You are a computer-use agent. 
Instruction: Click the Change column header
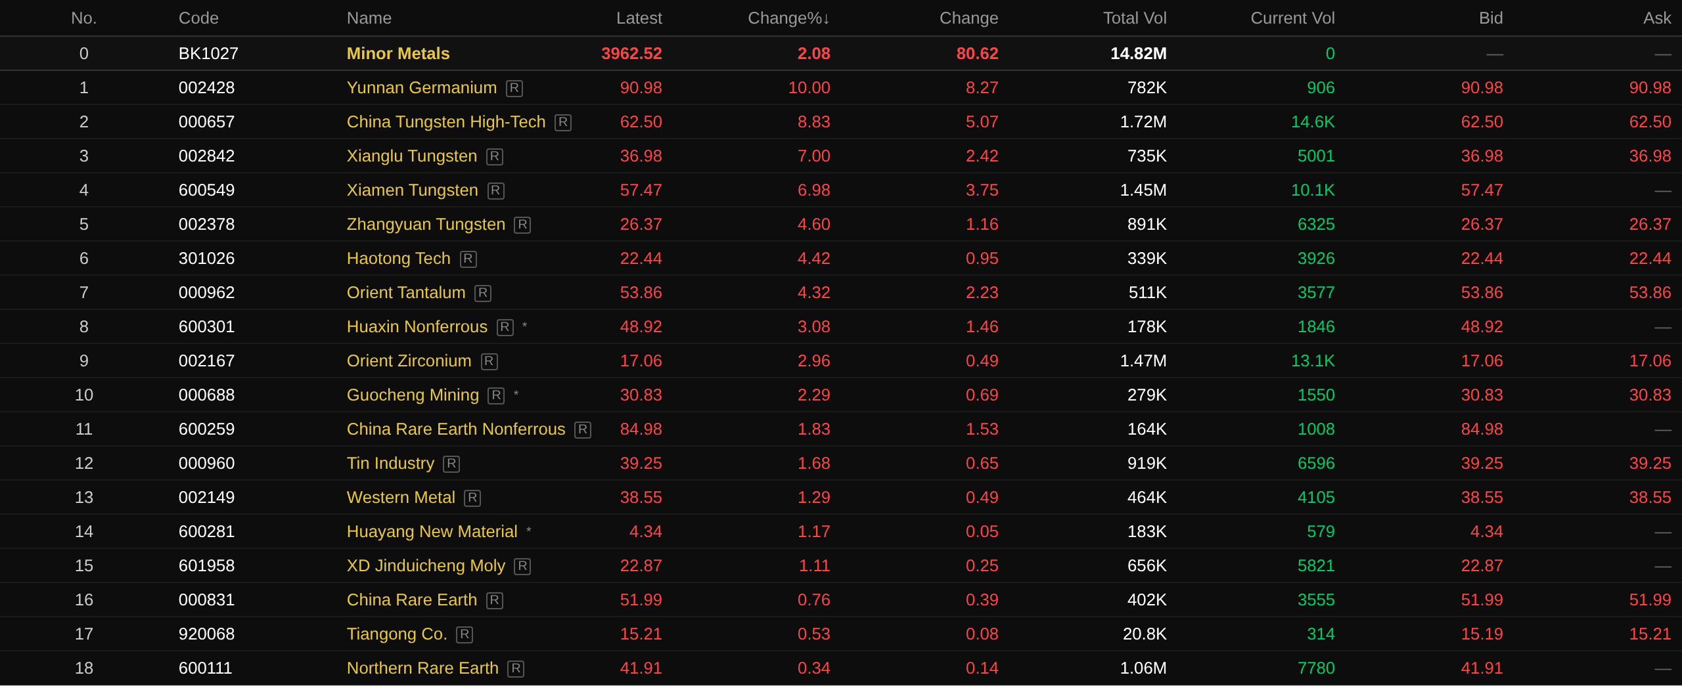click(x=968, y=18)
